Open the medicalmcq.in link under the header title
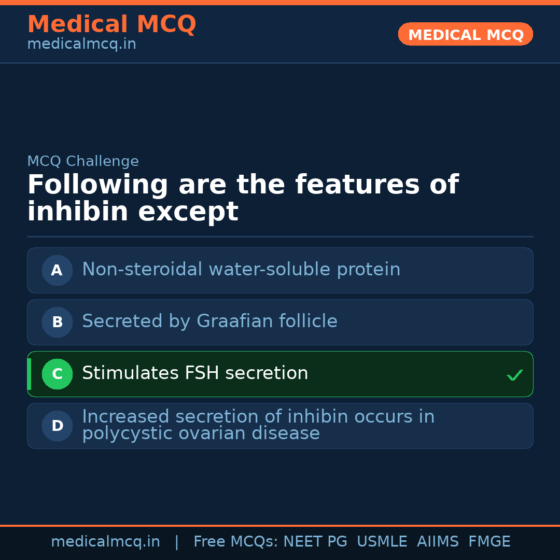This screenshot has height=560, width=560. pyautogui.click(x=81, y=45)
